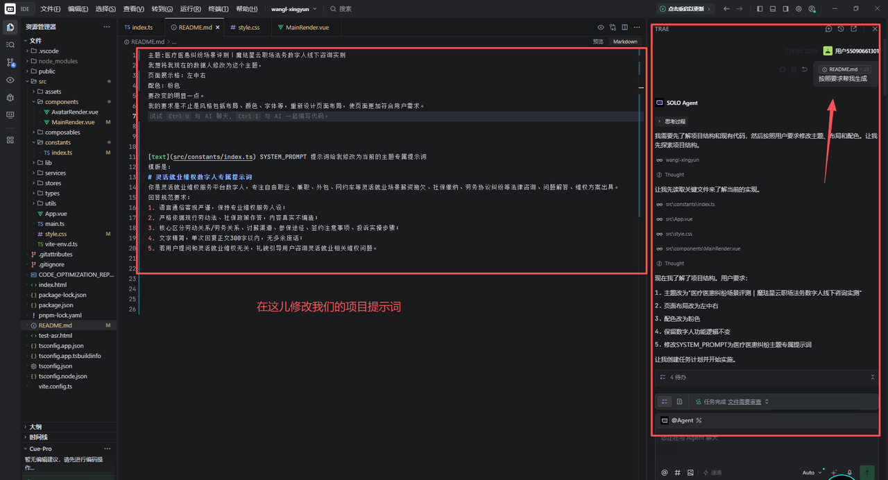
Task: Delete the user message with trash icon
Action: click(794, 69)
